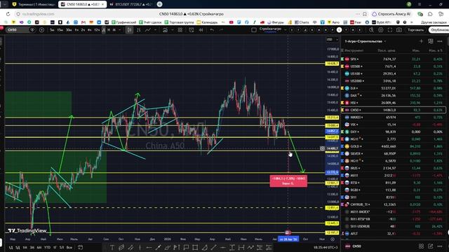Click the highlighted date label on time axis
449x252 pixels.
coord(288,239)
